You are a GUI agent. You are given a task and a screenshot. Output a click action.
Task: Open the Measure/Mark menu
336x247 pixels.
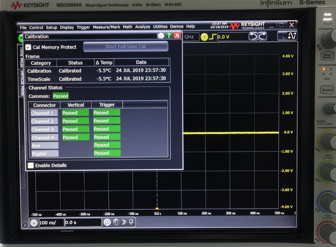(x=106, y=27)
